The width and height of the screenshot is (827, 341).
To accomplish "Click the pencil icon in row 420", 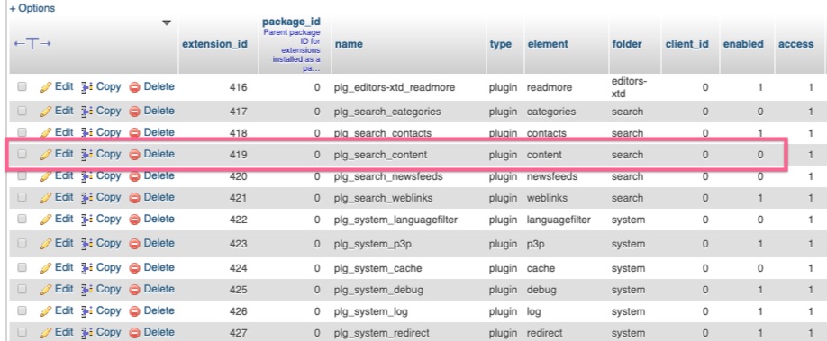I will click(x=46, y=176).
